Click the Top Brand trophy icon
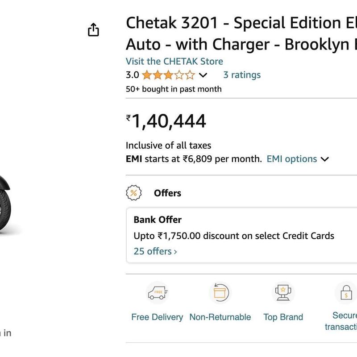Image resolution: width=357 pixels, height=357 pixels. click(x=283, y=293)
